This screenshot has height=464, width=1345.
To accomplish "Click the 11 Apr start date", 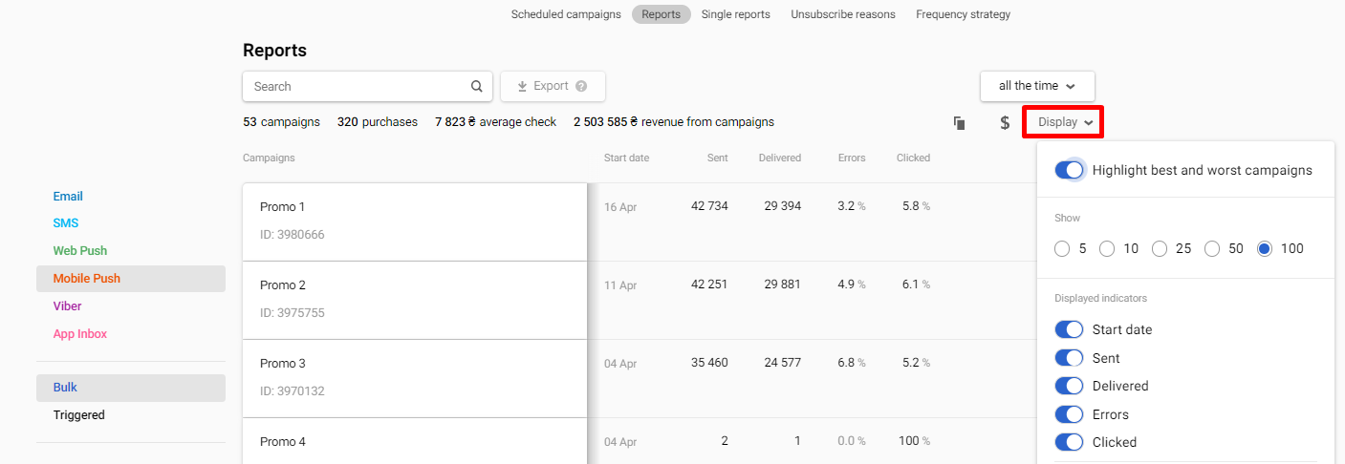I will (620, 285).
